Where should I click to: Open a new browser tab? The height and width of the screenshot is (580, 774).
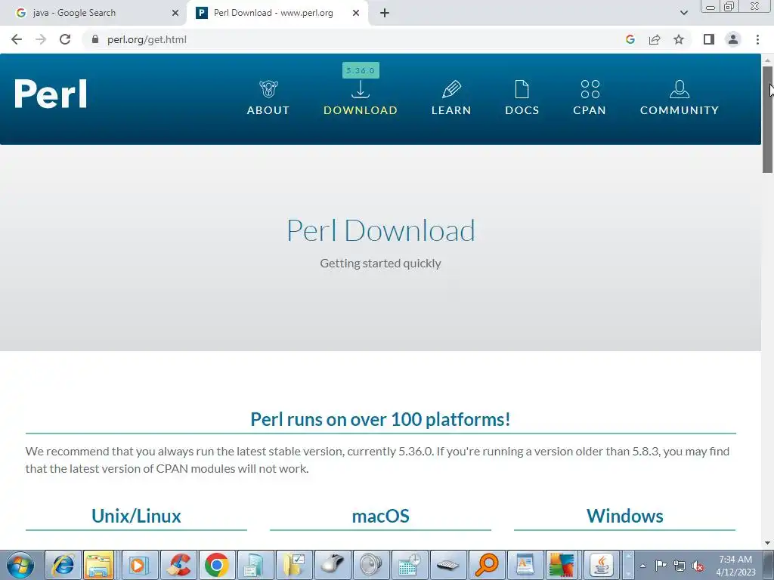[385, 13]
